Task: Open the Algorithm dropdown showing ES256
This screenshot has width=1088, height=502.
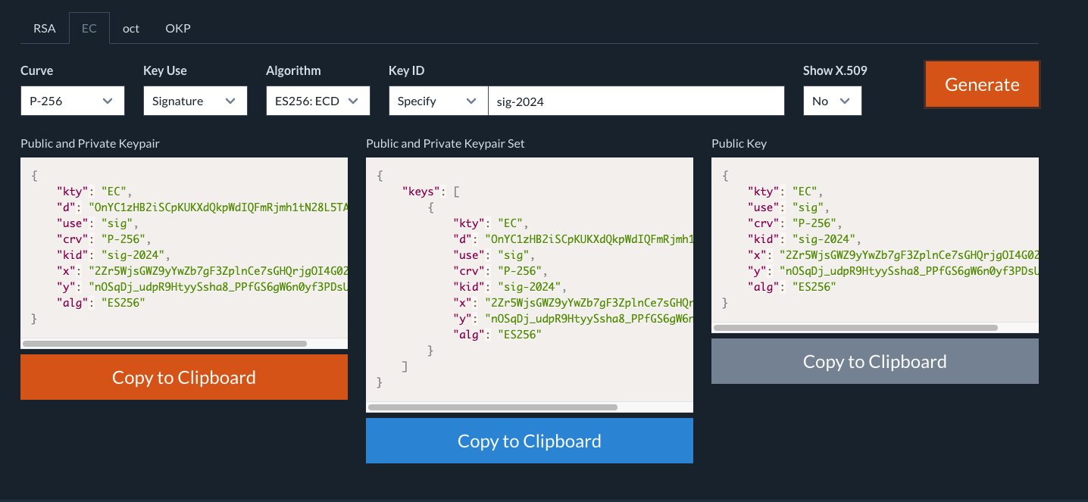Action: 317,101
